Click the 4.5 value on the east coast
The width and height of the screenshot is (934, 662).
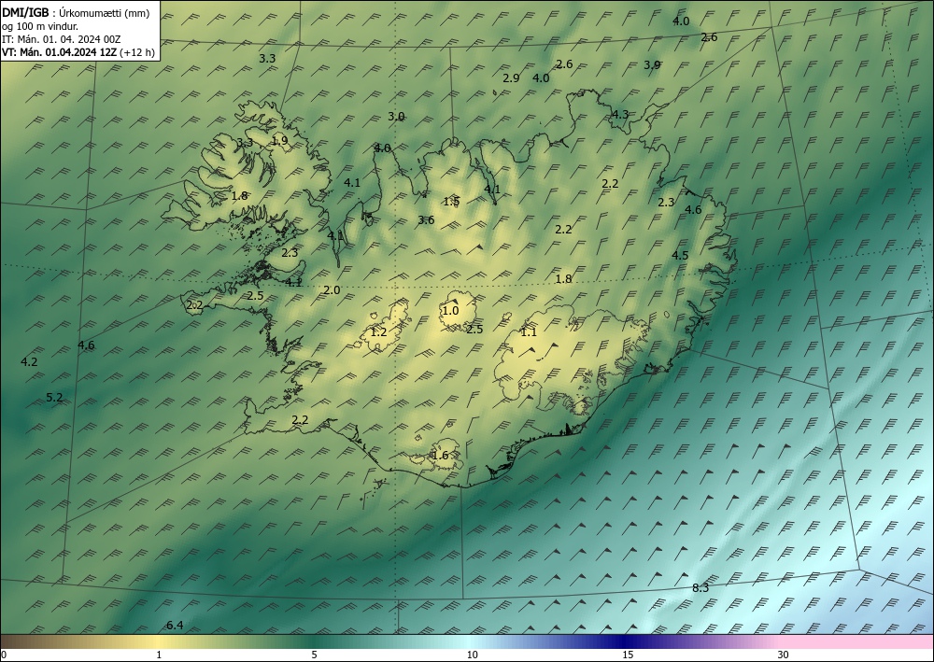(x=680, y=256)
